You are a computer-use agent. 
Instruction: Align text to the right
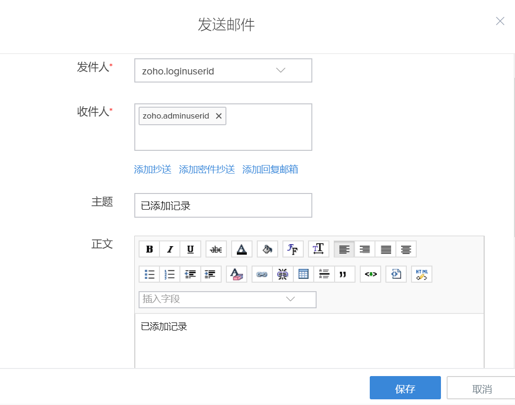pos(365,249)
